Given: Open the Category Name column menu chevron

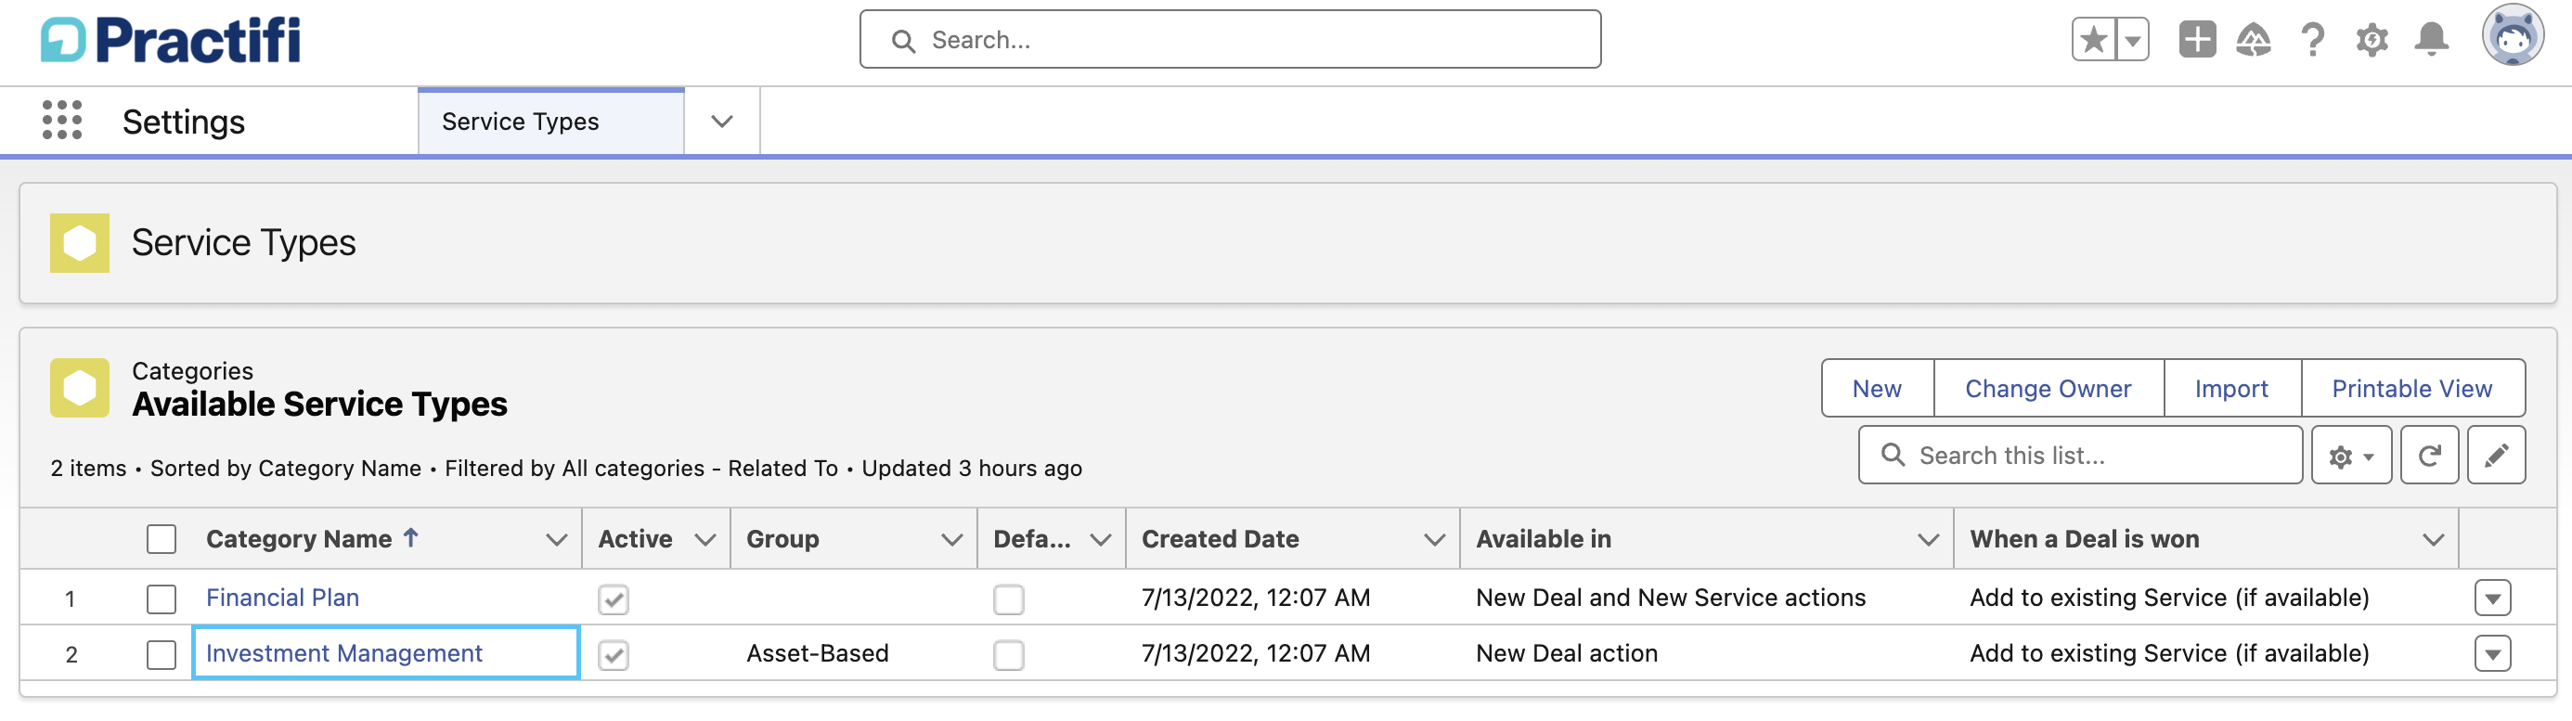Looking at the screenshot, I should coord(556,540).
